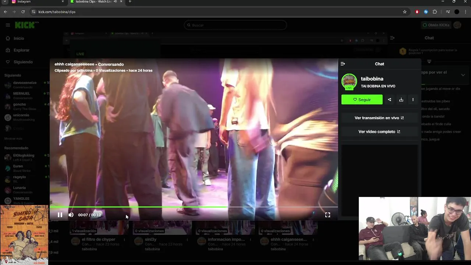This screenshot has height=265, width=471.
Task: Share the clip via share icon
Action: point(389,100)
